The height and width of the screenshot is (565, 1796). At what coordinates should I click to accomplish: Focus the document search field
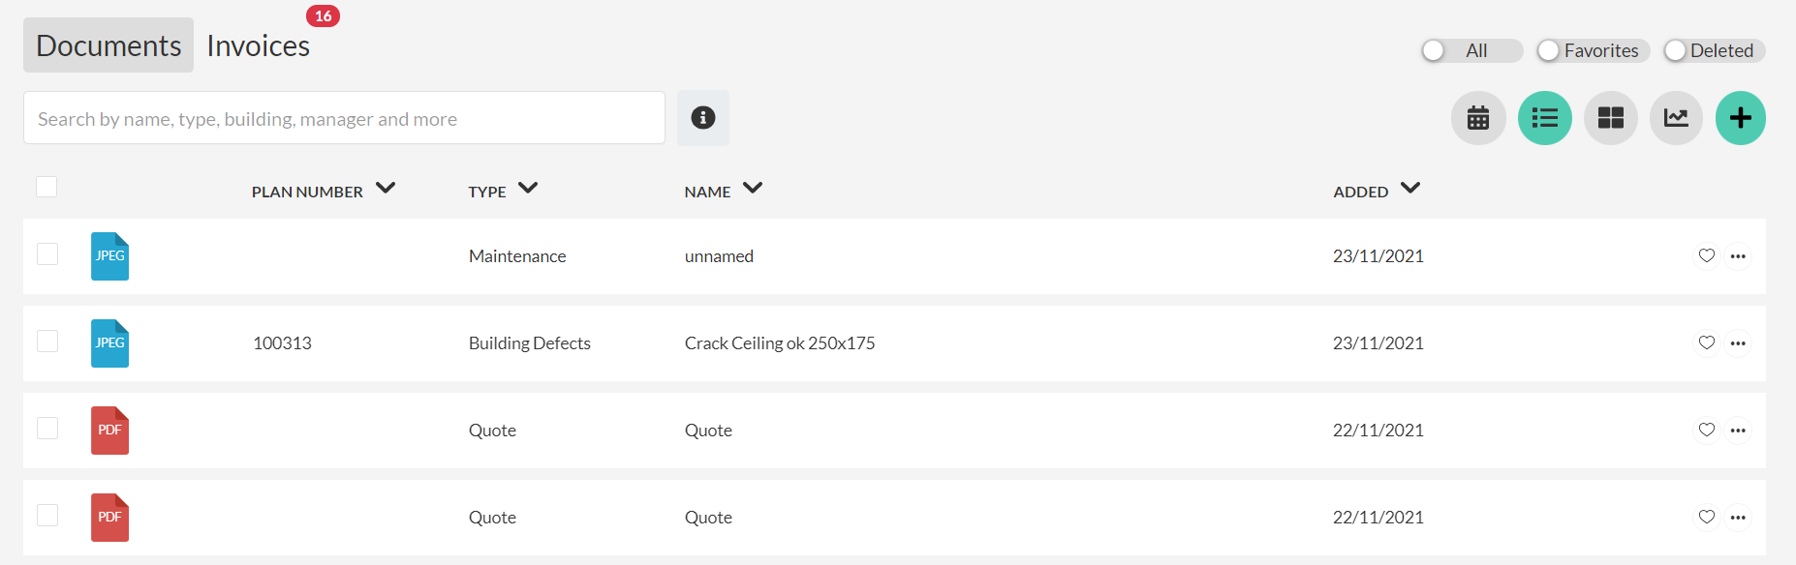point(344,118)
